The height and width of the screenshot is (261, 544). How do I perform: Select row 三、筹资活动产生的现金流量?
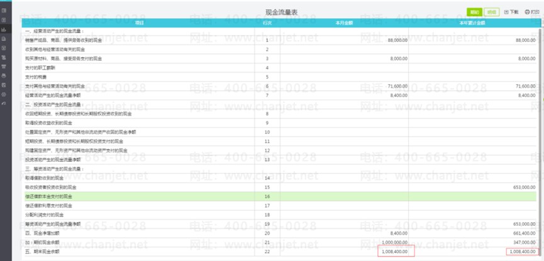click(279, 169)
